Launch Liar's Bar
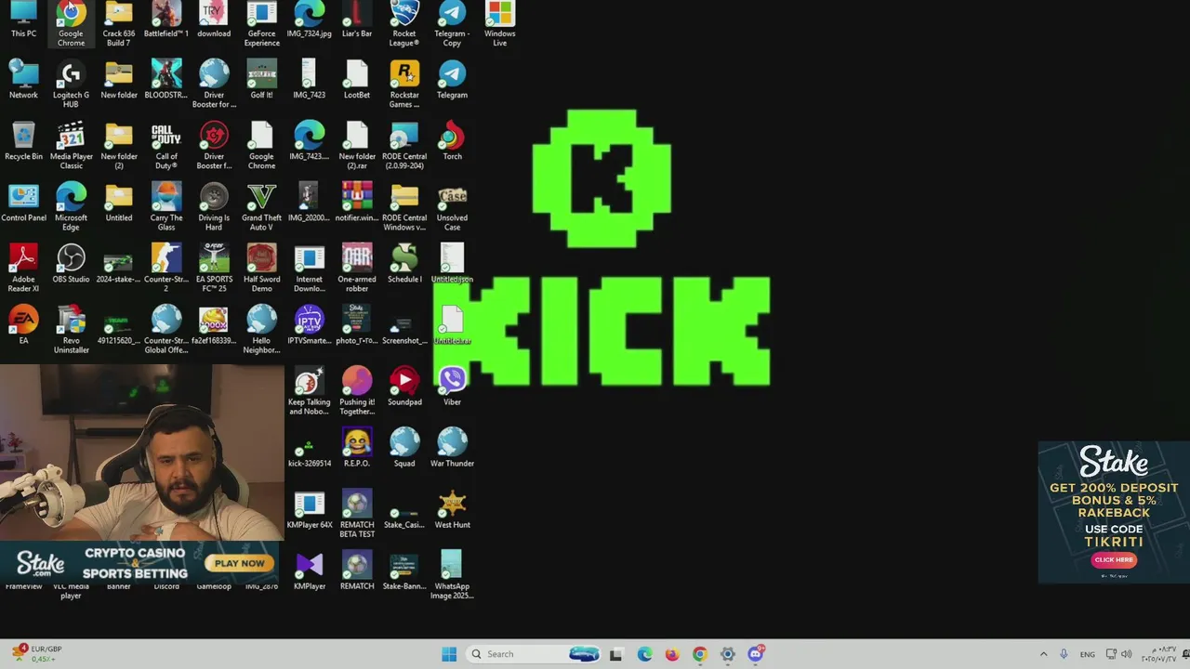Viewport: 1190px width, 669px height. point(357,20)
